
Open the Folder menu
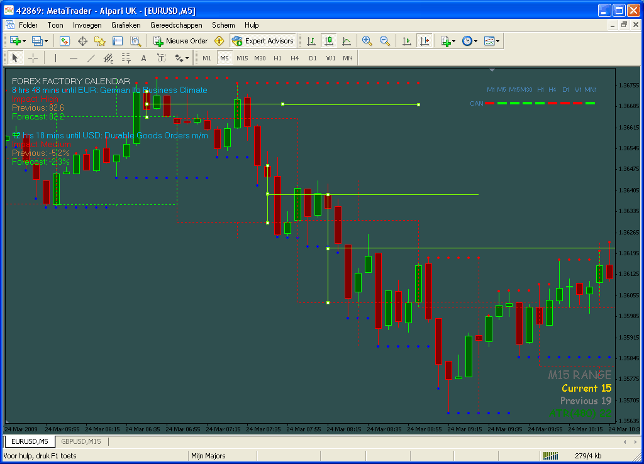tap(28, 25)
